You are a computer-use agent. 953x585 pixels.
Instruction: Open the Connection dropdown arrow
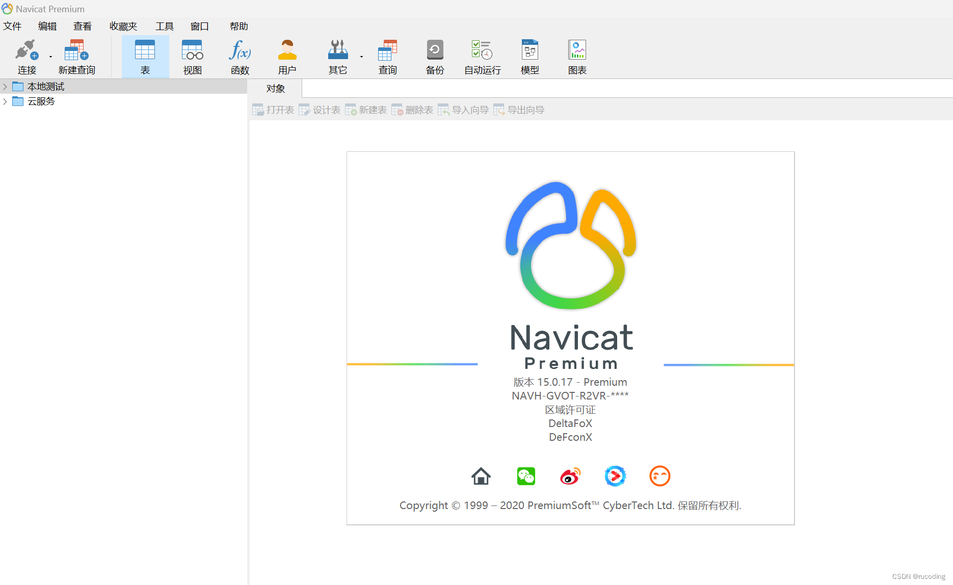click(50, 57)
